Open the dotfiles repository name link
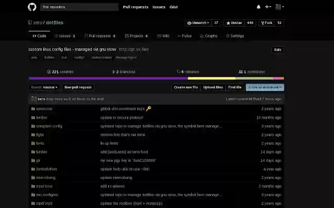 click(x=54, y=22)
